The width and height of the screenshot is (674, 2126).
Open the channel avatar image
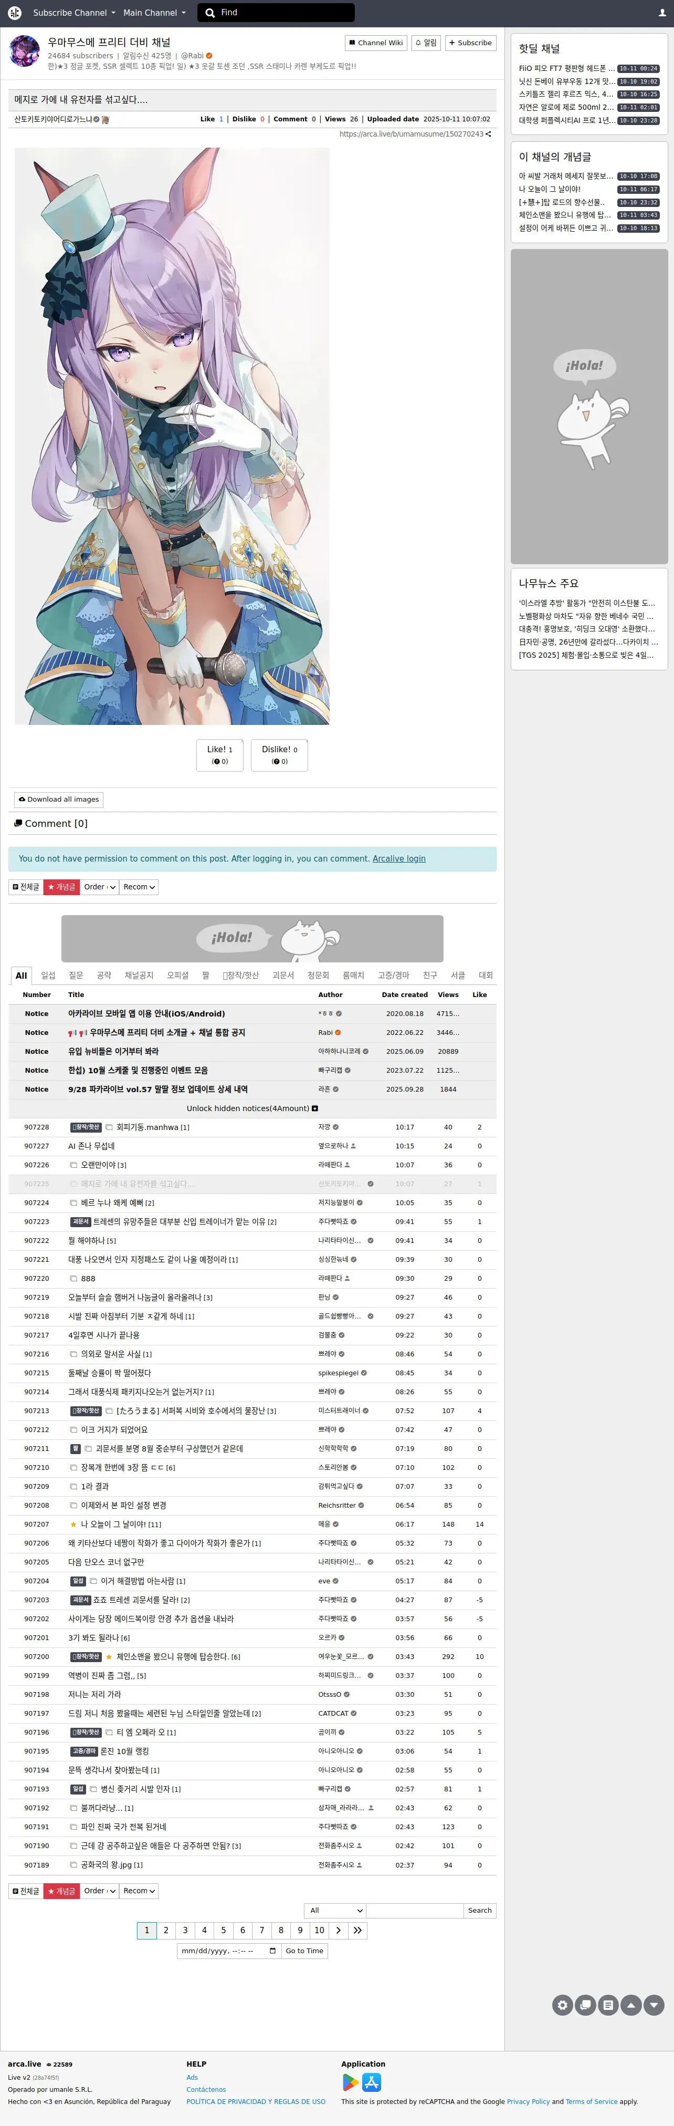pos(24,51)
